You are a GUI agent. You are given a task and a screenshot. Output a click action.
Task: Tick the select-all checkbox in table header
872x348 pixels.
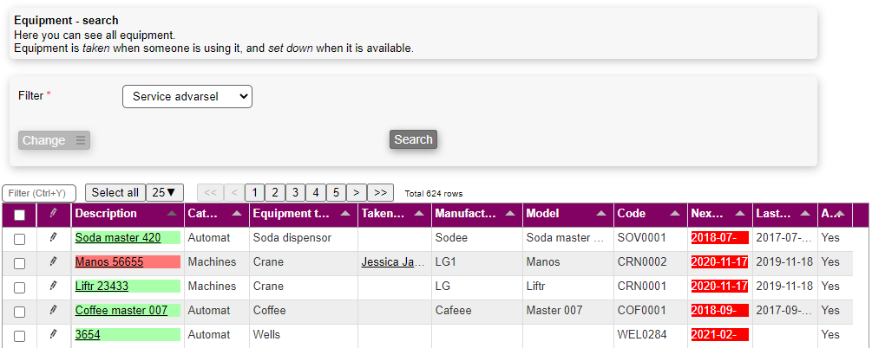[20, 215]
